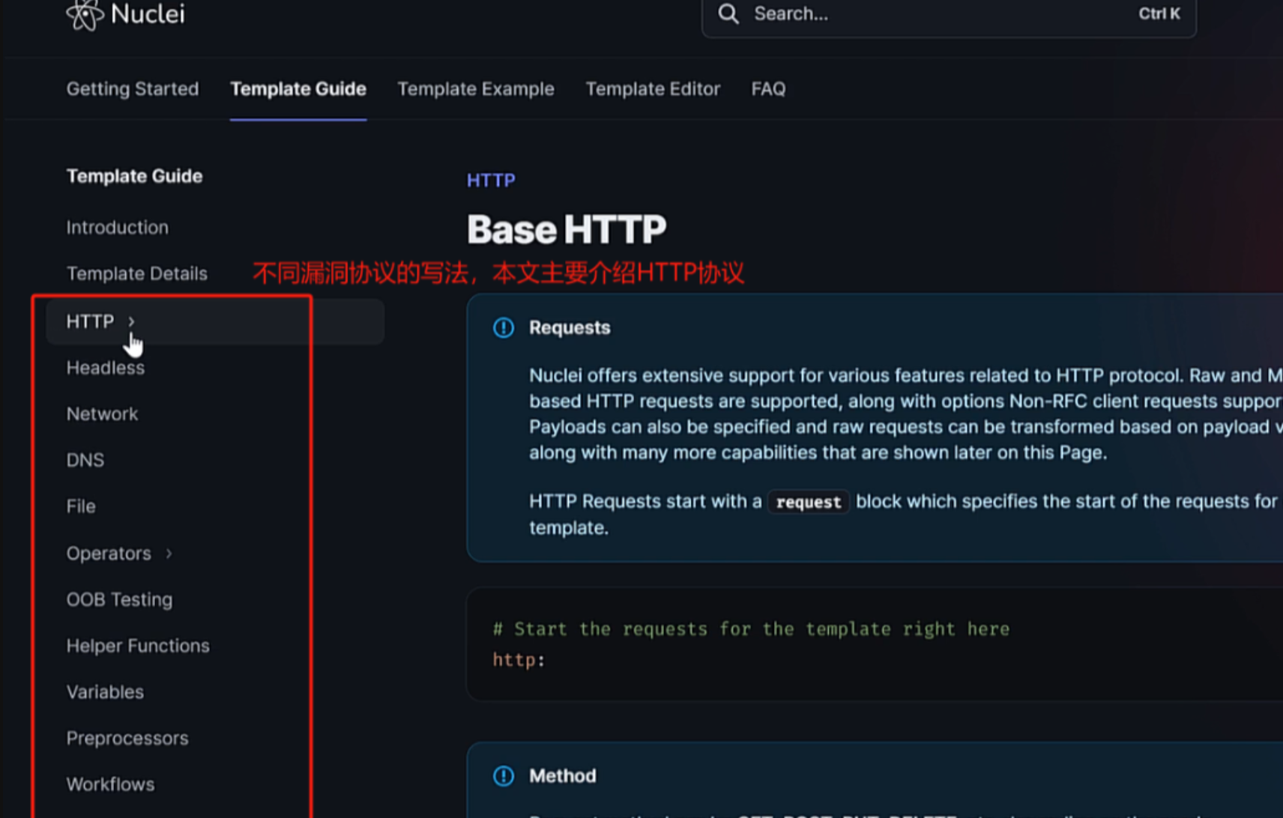Screen dimensions: 1283x818
Task: Focus the Search input field
Action: [937, 14]
